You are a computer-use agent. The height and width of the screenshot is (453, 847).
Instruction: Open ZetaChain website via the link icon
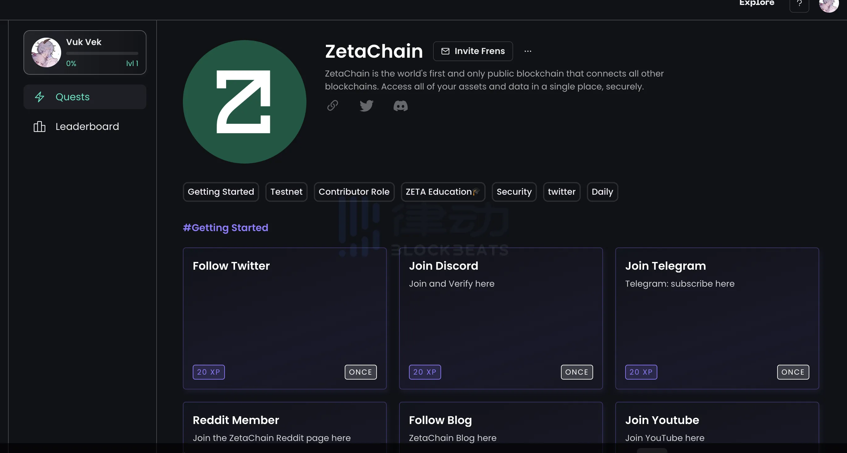click(332, 106)
